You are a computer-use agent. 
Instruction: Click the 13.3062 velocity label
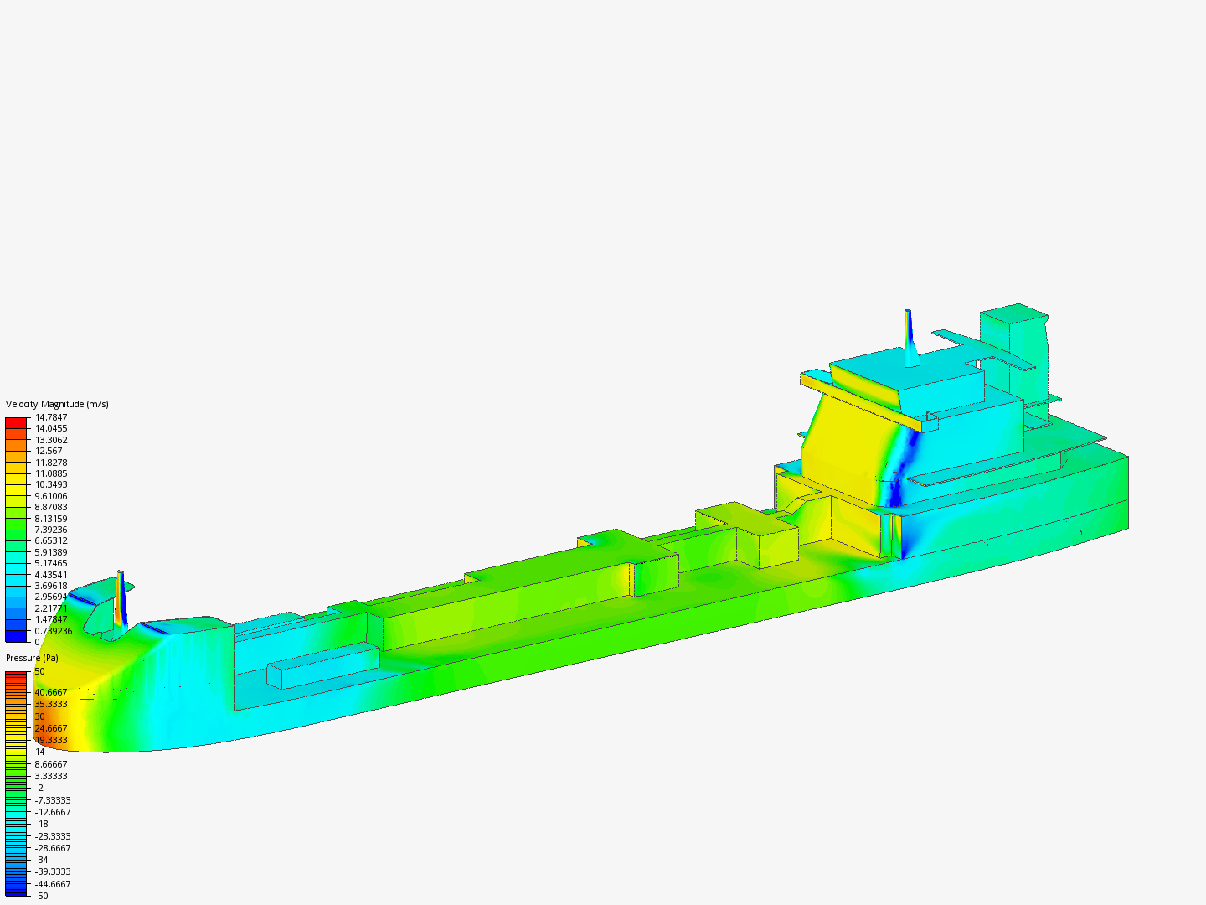click(x=51, y=440)
